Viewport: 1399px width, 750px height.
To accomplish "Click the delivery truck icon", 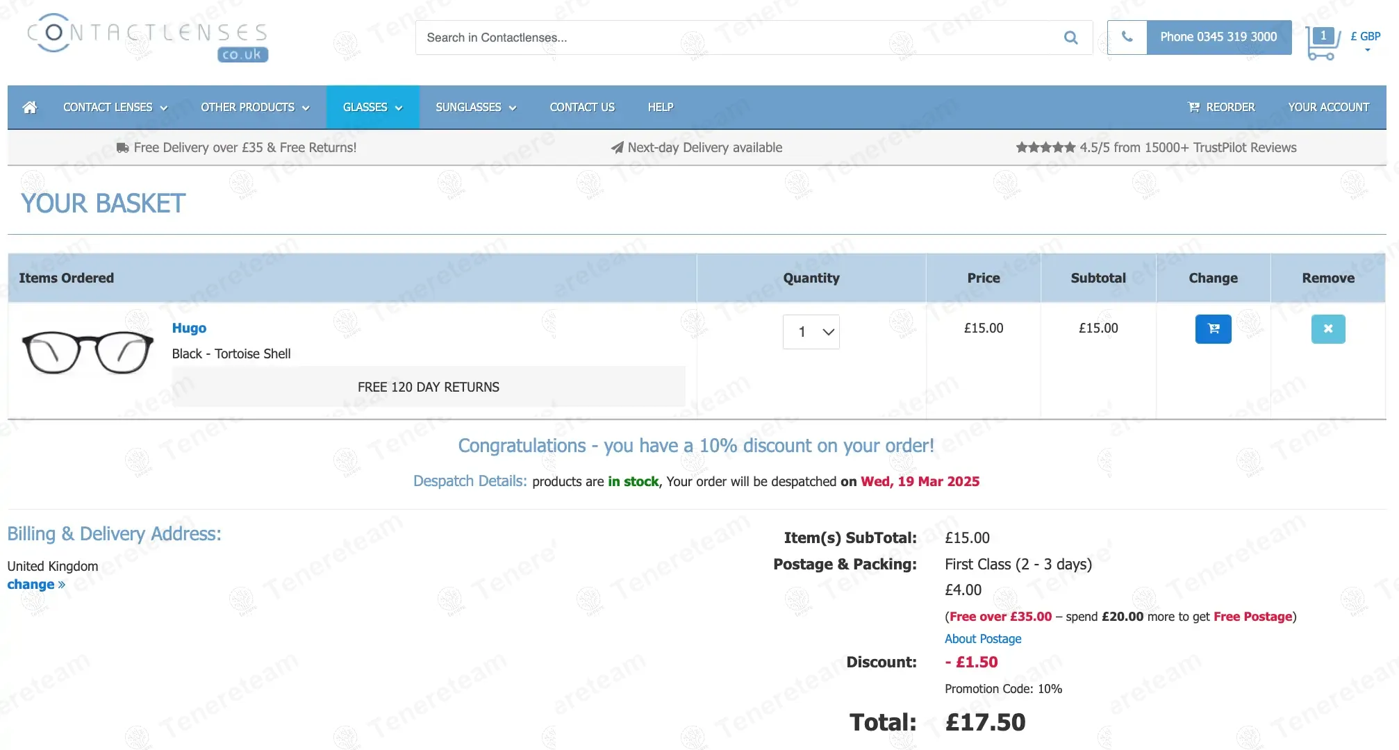I will click(122, 147).
